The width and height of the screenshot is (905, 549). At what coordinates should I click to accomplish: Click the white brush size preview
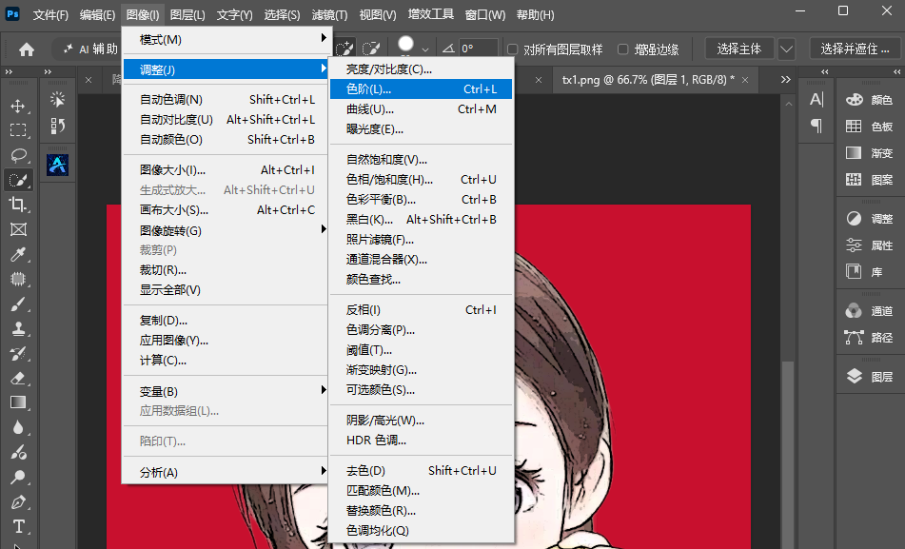pyautogui.click(x=405, y=44)
